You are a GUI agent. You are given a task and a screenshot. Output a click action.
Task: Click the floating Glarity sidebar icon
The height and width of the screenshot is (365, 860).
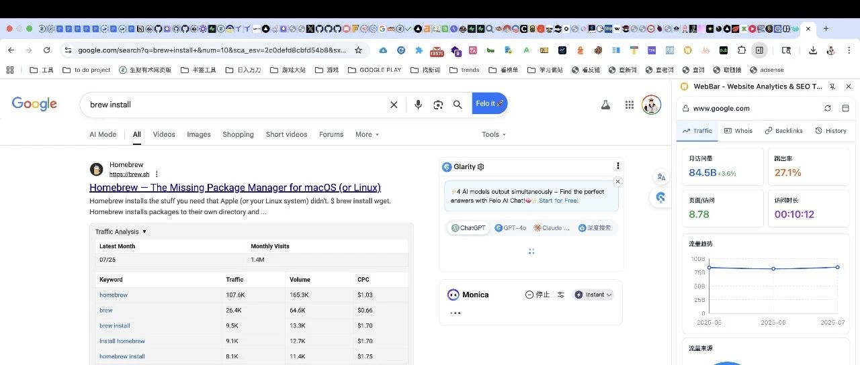tap(661, 197)
